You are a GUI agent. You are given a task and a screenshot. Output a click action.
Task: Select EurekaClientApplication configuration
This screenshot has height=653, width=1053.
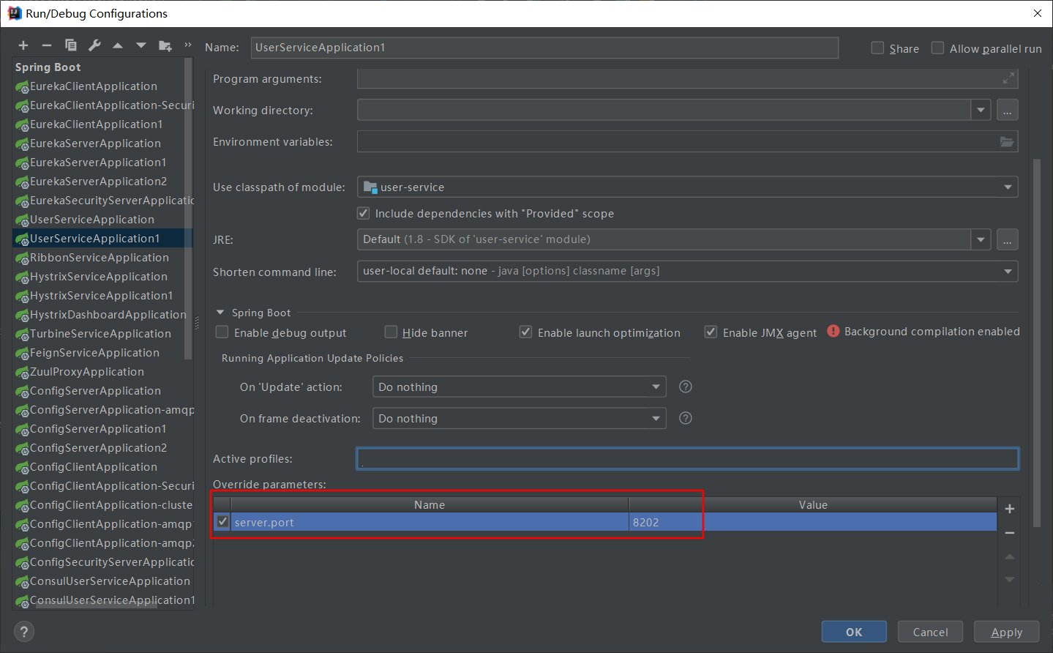tap(94, 86)
